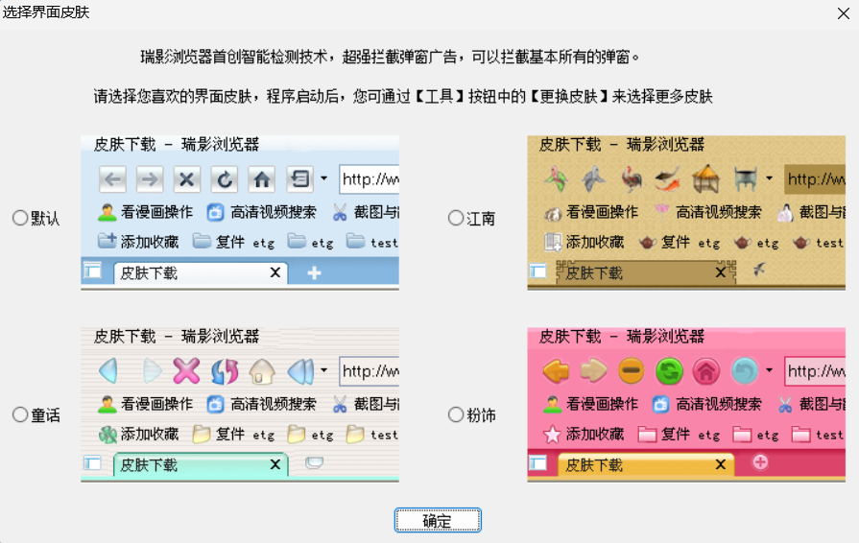Screen dimensions: 859x543
Task: Click pink X stop icon in 童话 preview
Action: click(186, 370)
